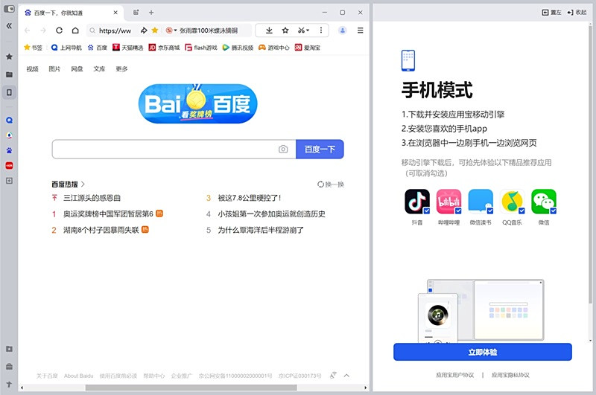Uncheck the QQ音乐 app checkbox
The image size is (596, 395).
pos(521,211)
